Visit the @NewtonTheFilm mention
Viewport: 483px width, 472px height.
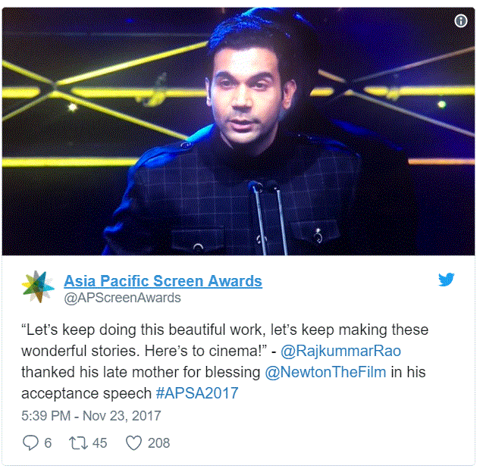coord(325,372)
